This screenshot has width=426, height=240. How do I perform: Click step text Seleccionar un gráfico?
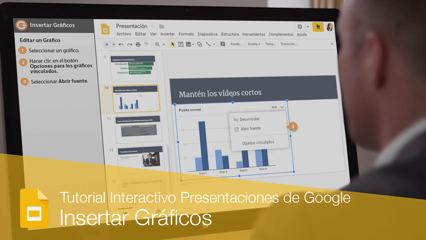(54, 51)
